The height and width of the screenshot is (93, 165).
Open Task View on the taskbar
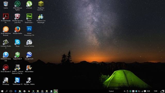(11, 91)
